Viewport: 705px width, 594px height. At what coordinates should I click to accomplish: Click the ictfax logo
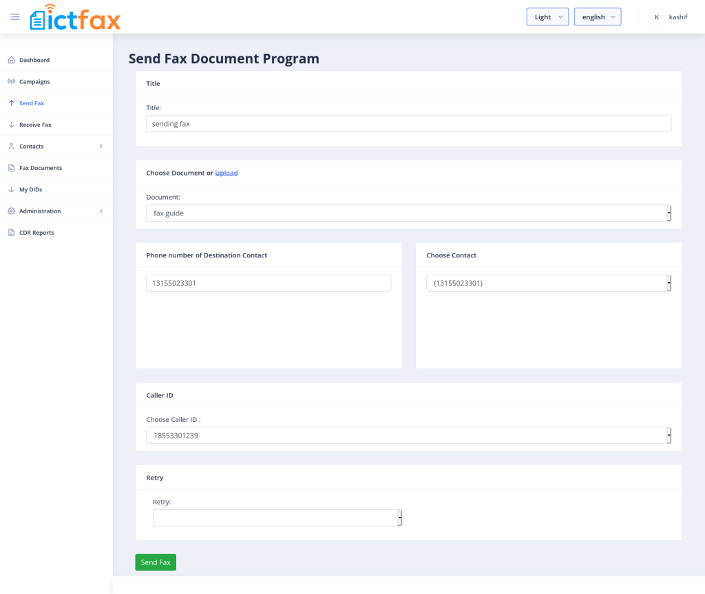click(75, 17)
